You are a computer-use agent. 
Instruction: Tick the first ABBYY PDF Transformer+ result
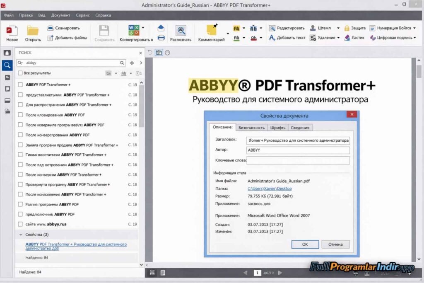(19, 85)
